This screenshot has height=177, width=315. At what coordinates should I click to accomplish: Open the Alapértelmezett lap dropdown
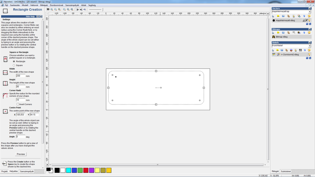click(310, 12)
